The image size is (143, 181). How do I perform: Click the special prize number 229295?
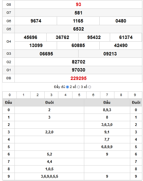[79, 78]
